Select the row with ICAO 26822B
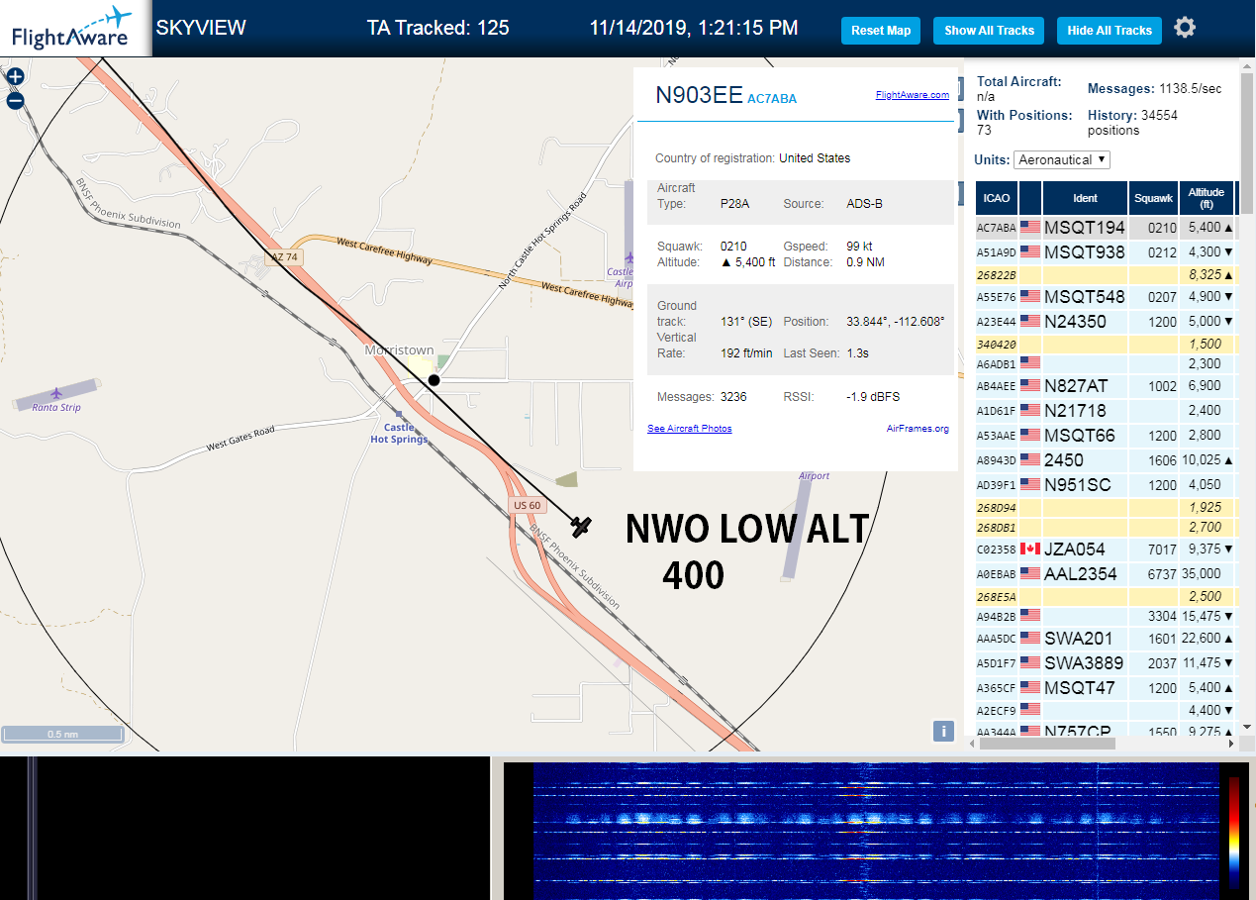Viewport: 1256px width, 900px height. coord(1106,275)
